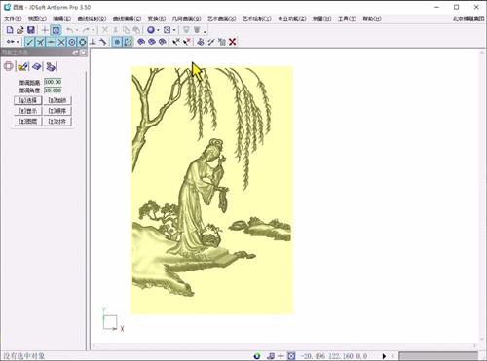Open the 编辑(E) menu
Viewport: 487px width, 361px height.
[x=61, y=18]
